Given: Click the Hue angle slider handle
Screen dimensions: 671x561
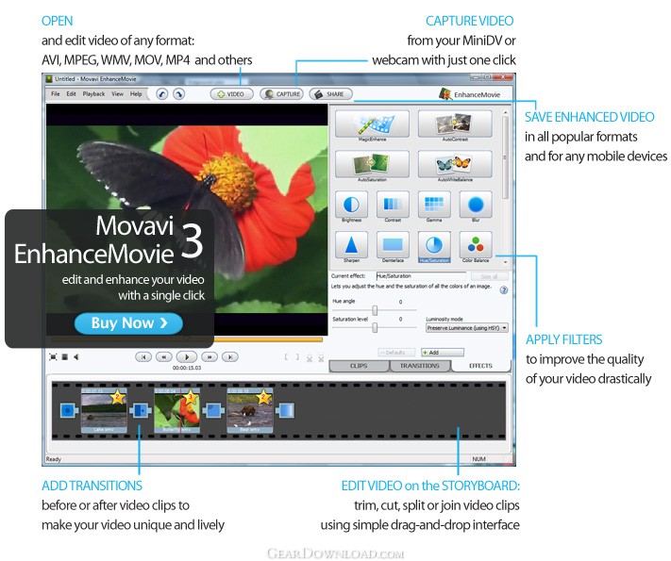Looking at the screenshot, I should point(375,310).
